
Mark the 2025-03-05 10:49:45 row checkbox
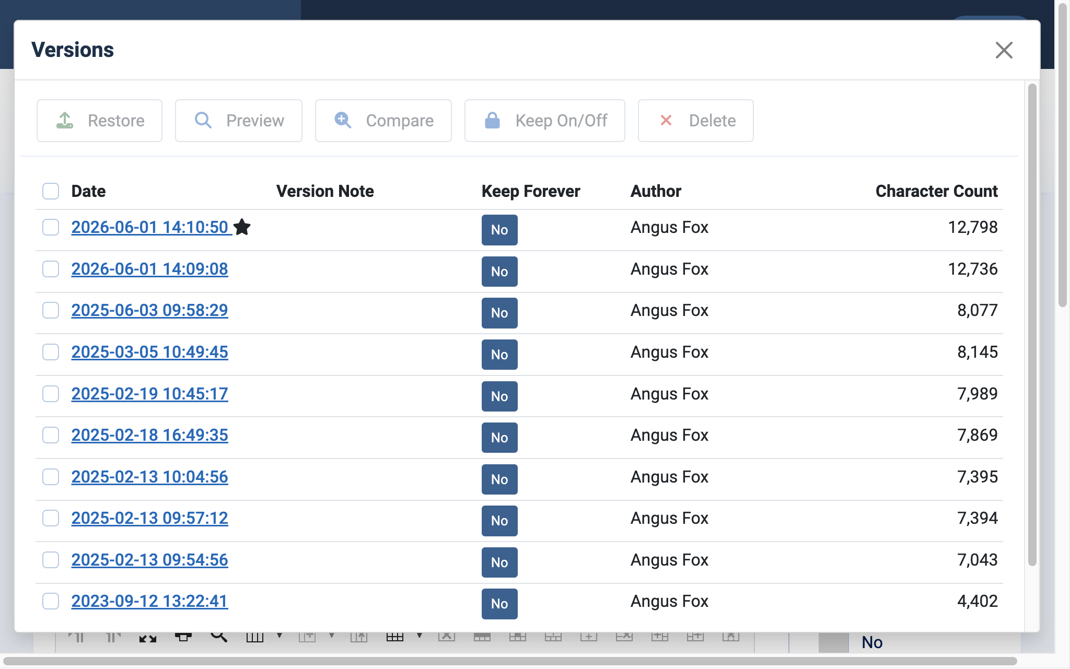51,352
